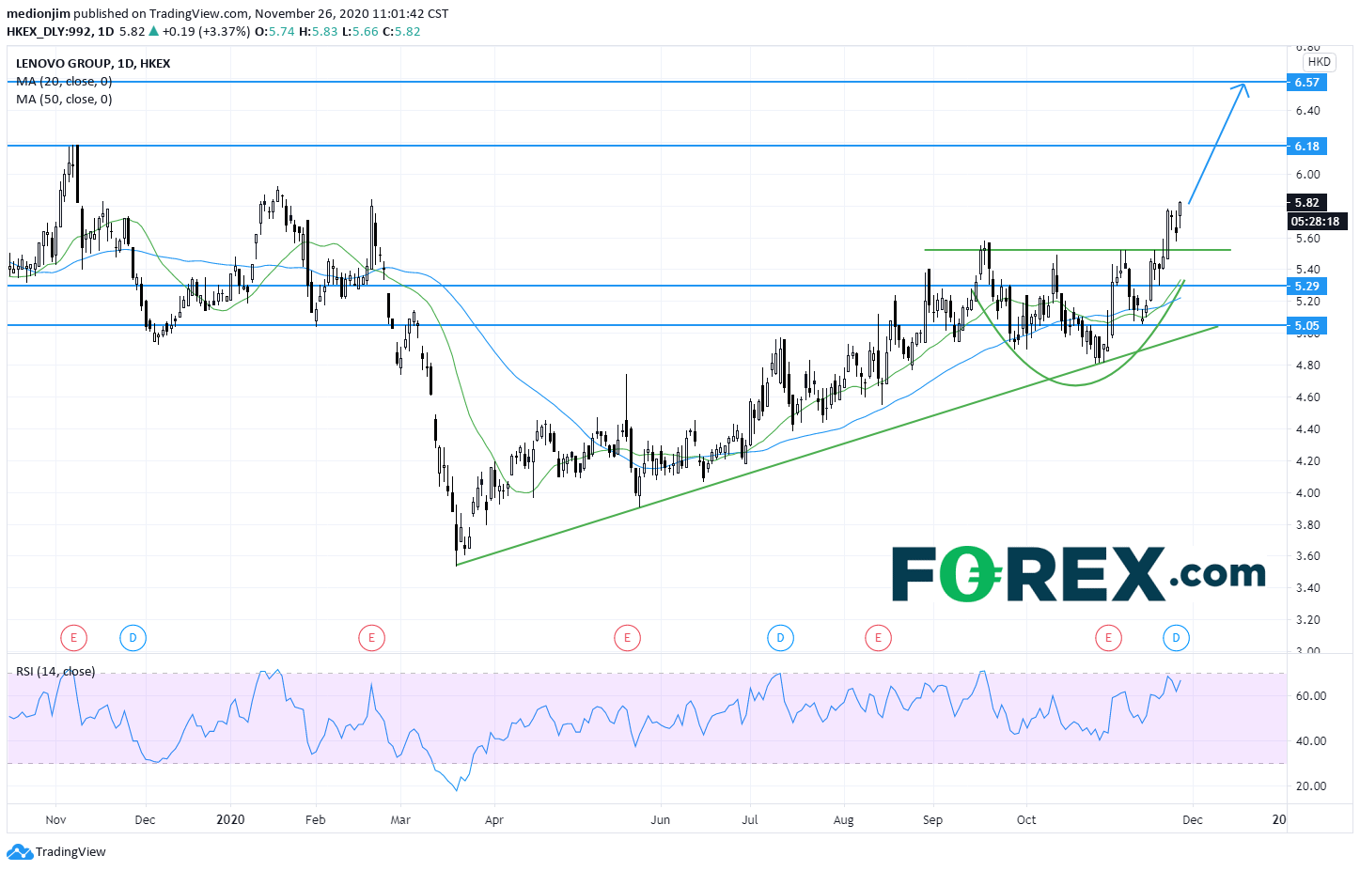The width and height of the screenshot is (1360, 871).
Task: Select the 6.57 price level label
Action: click(x=1306, y=83)
